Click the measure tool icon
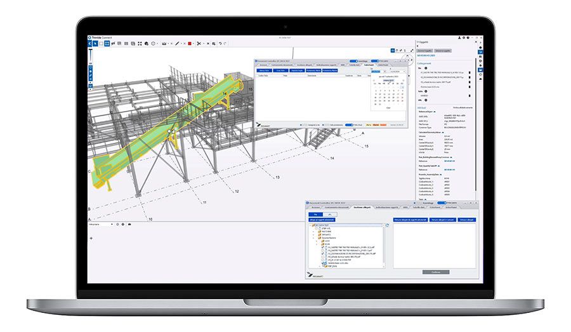This screenshot has height=332, width=571. (x=164, y=43)
